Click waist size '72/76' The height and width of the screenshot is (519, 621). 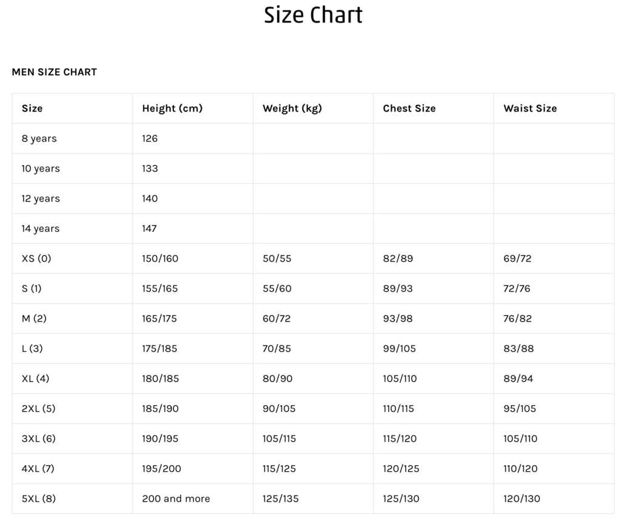pyautogui.click(x=517, y=289)
